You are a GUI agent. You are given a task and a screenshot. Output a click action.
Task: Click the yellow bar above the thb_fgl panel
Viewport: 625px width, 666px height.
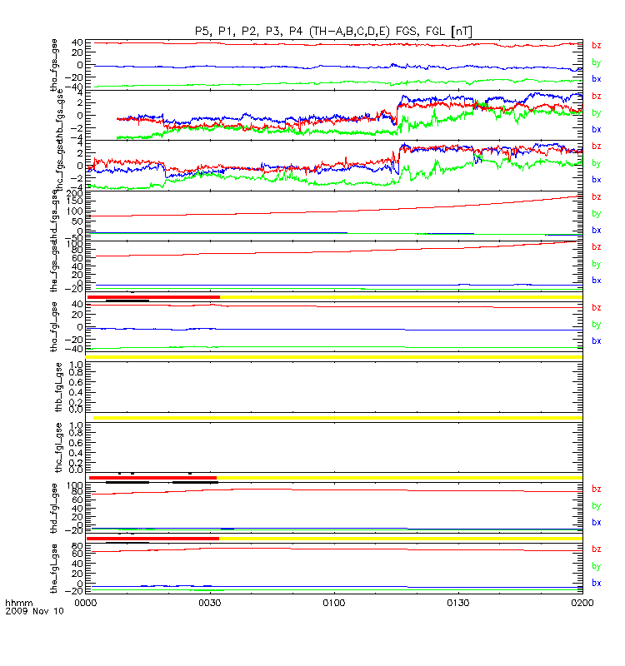coord(334,358)
